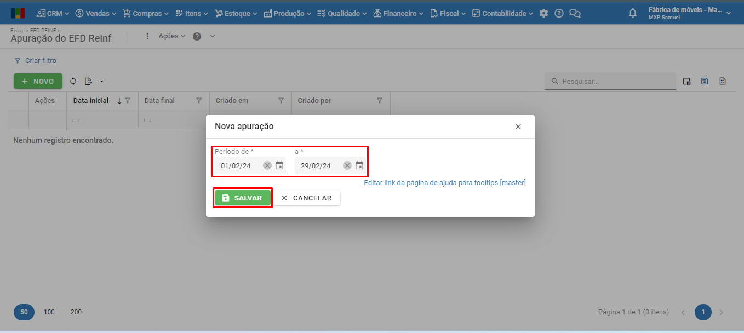
Task: Click the Data inicial filter row cell
Action: (102, 120)
